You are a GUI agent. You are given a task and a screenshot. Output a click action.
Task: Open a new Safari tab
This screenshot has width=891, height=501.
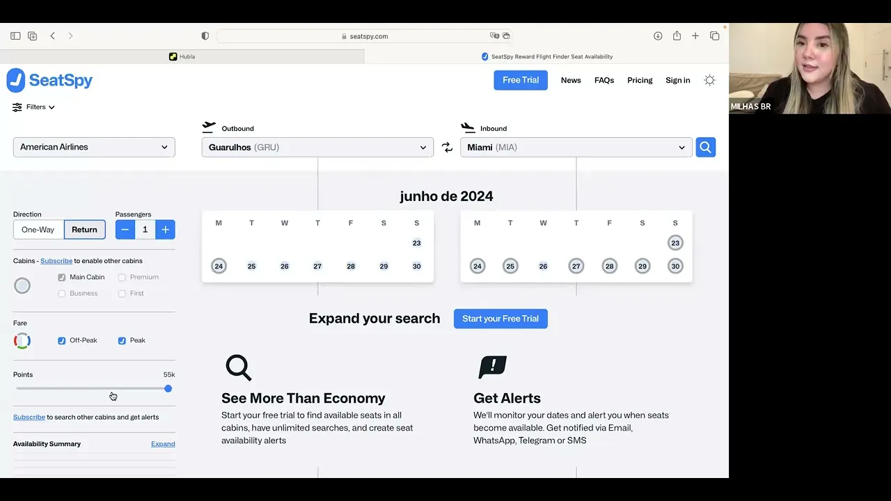[x=695, y=36]
